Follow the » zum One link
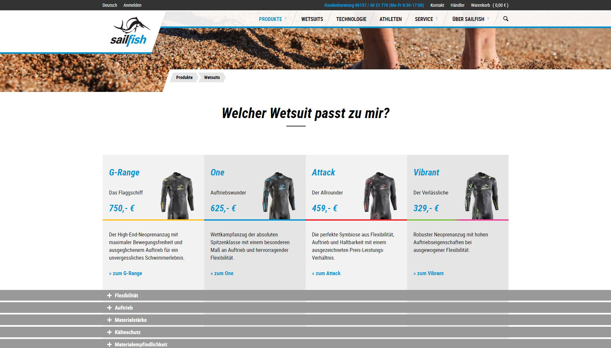The image size is (611, 348). tap(222, 273)
